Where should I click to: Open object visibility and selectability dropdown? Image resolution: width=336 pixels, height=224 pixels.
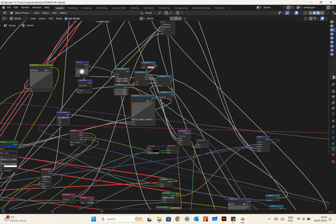281,13
